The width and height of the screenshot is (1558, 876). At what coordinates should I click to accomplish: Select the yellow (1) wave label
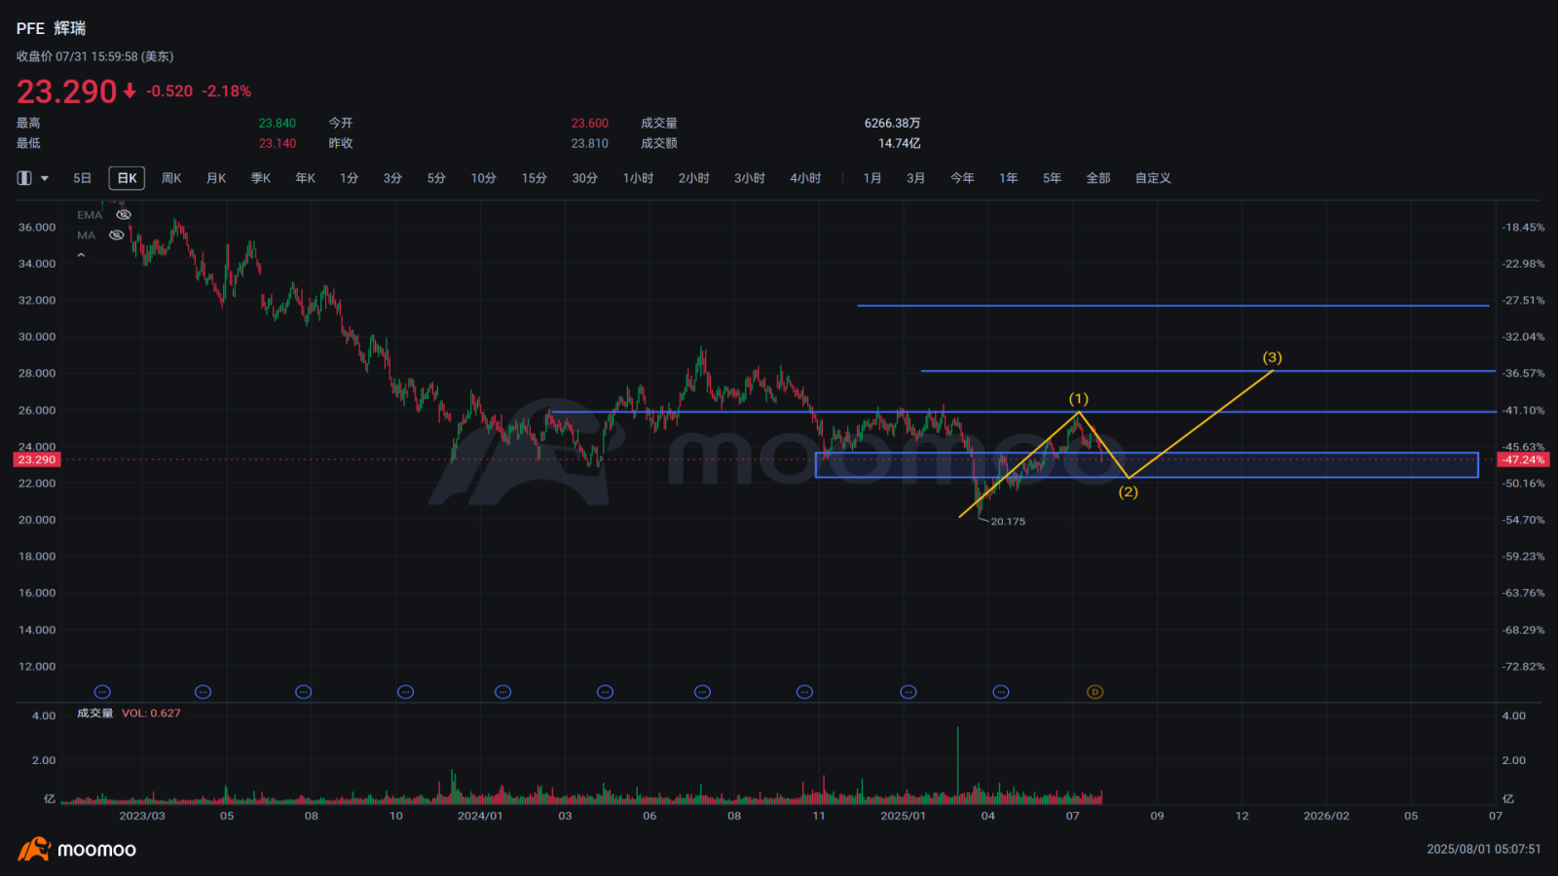click(x=1079, y=399)
